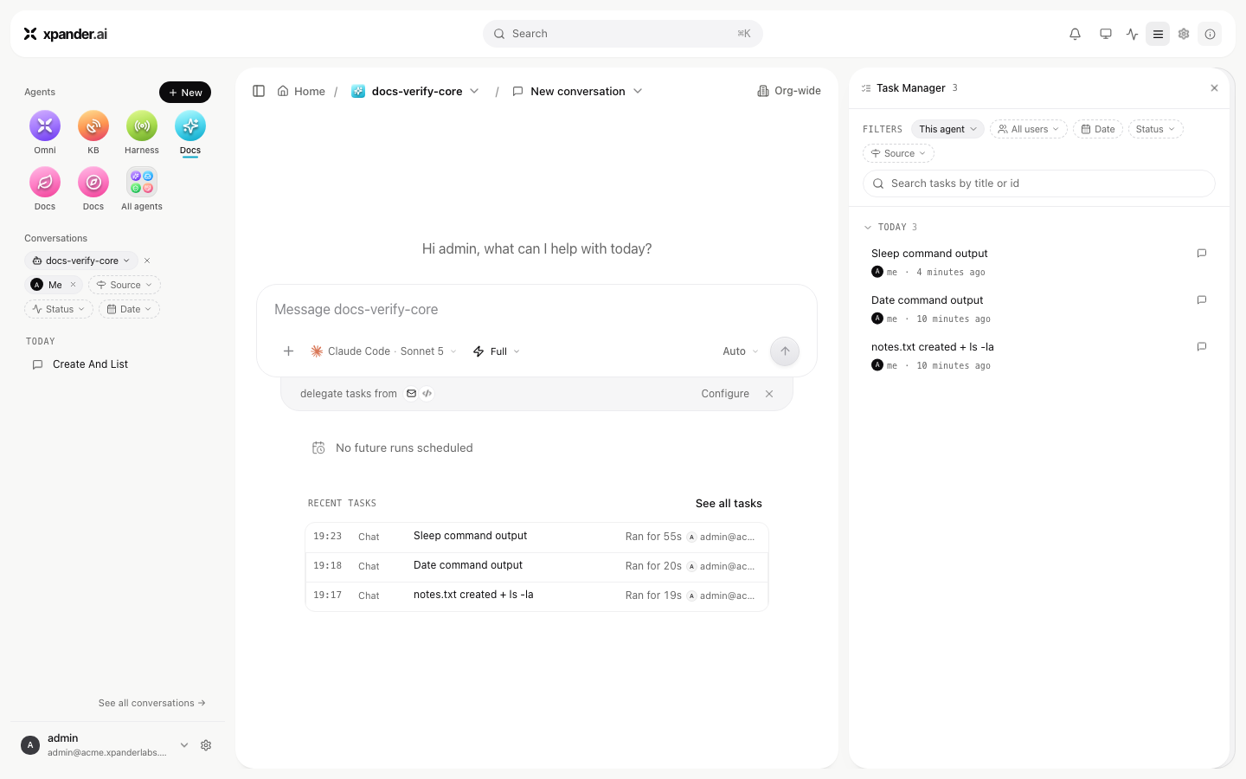
Task: Toggle the Task Manager list icon in top bar
Action: 1158,34
